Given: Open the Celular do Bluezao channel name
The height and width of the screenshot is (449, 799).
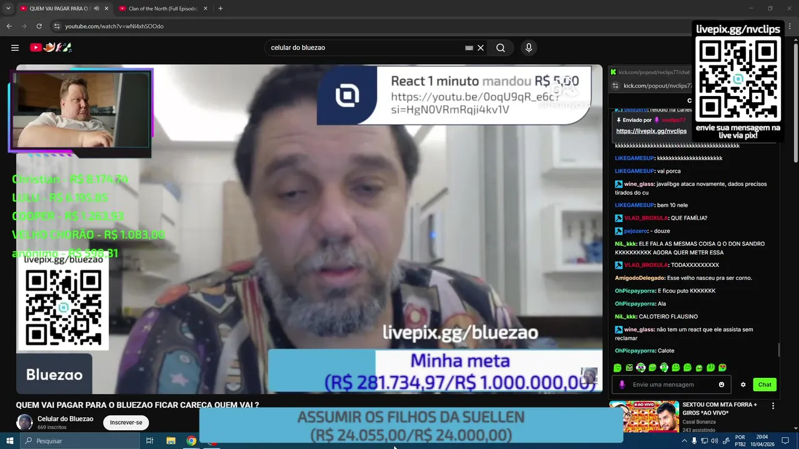Looking at the screenshot, I should click(66, 419).
